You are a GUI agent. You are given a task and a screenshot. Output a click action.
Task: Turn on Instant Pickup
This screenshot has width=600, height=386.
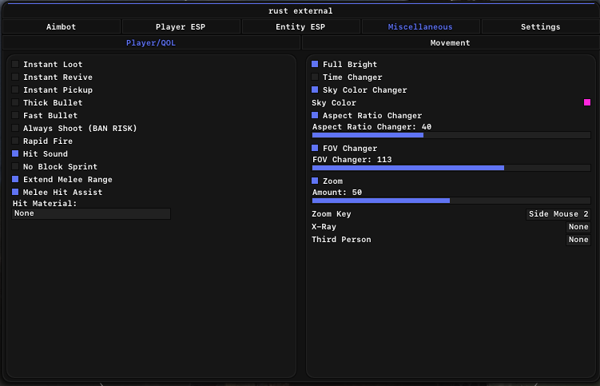click(15, 90)
